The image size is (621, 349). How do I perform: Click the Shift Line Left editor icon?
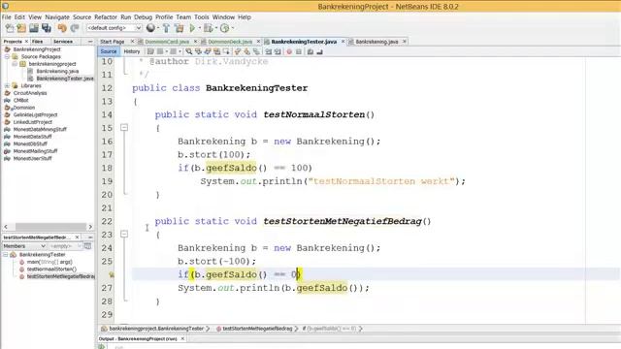[x=269, y=51]
